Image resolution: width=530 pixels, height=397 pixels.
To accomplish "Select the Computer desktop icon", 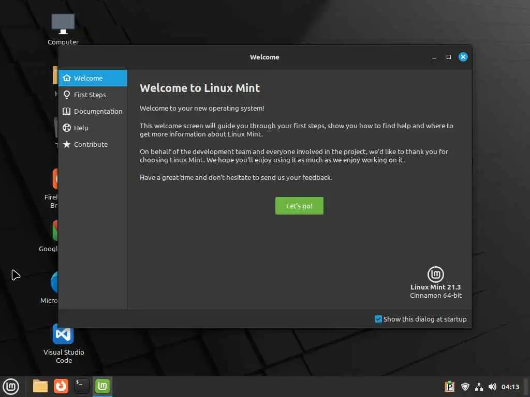I will (63, 29).
